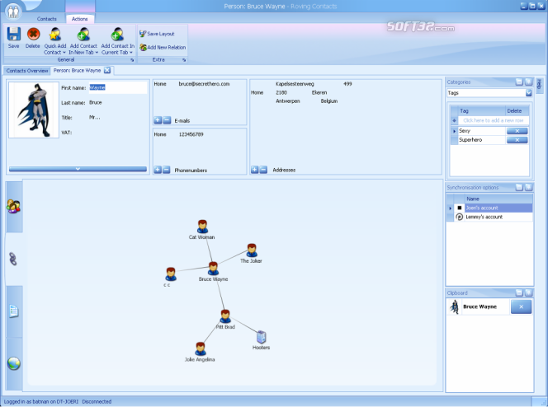Screen dimensions: 548x407
Task: Close the Person: Bruce Wayne tab
Action: (107, 71)
